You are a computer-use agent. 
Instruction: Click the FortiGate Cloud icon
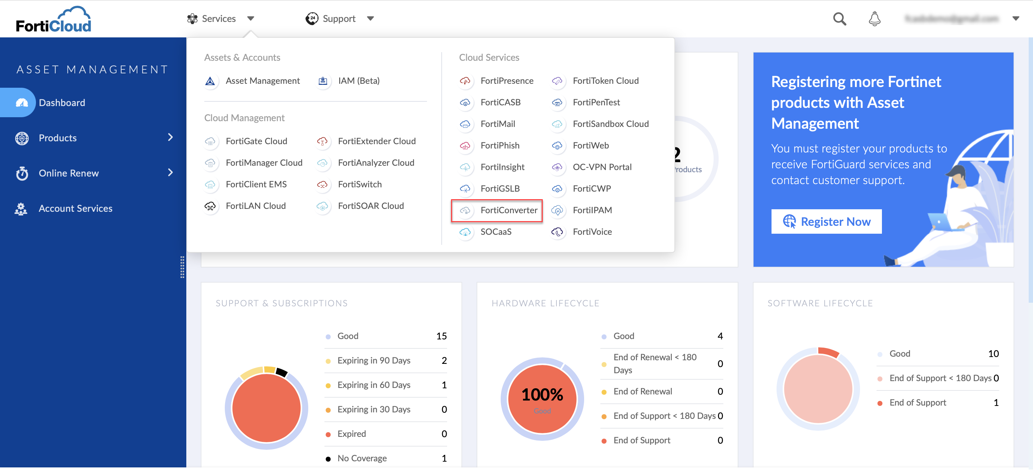[x=210, y=142]
